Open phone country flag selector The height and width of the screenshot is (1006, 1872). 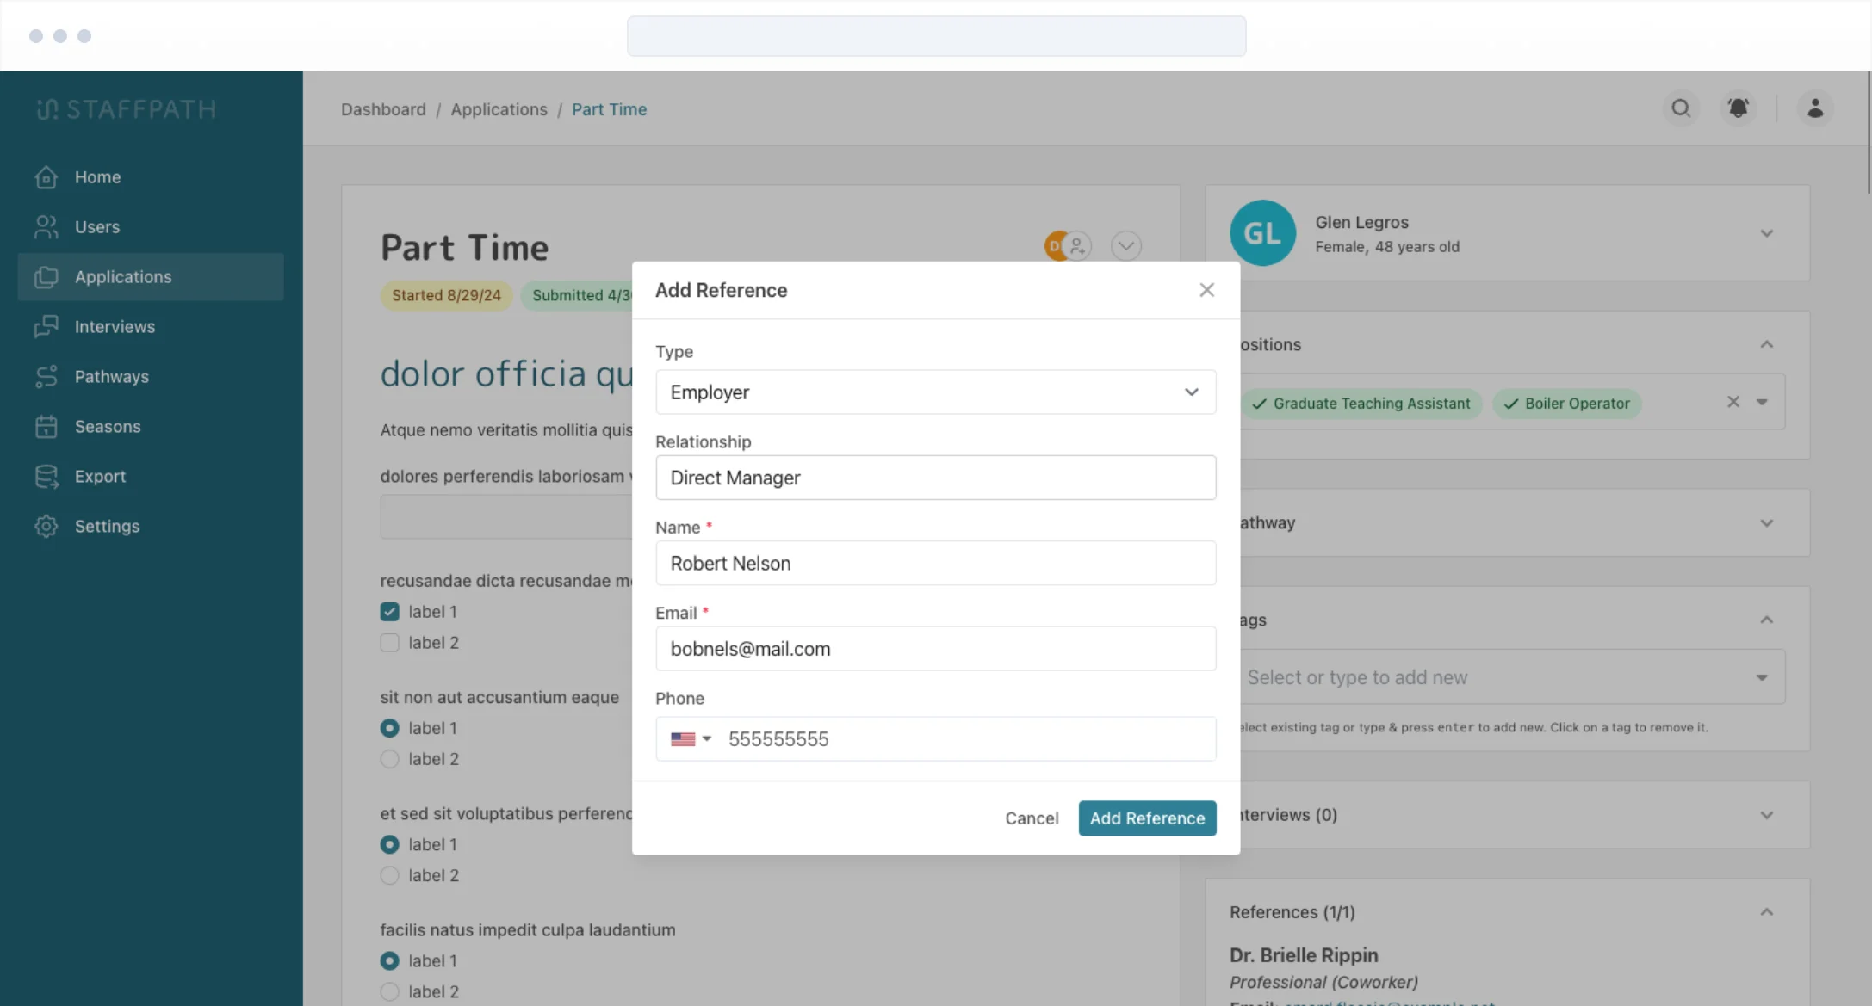pos(691,739)
